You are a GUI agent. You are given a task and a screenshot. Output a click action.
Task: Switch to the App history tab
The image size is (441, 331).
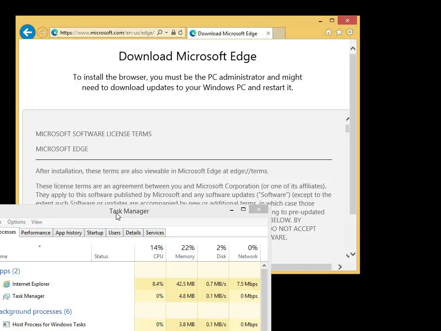(68, 233)
